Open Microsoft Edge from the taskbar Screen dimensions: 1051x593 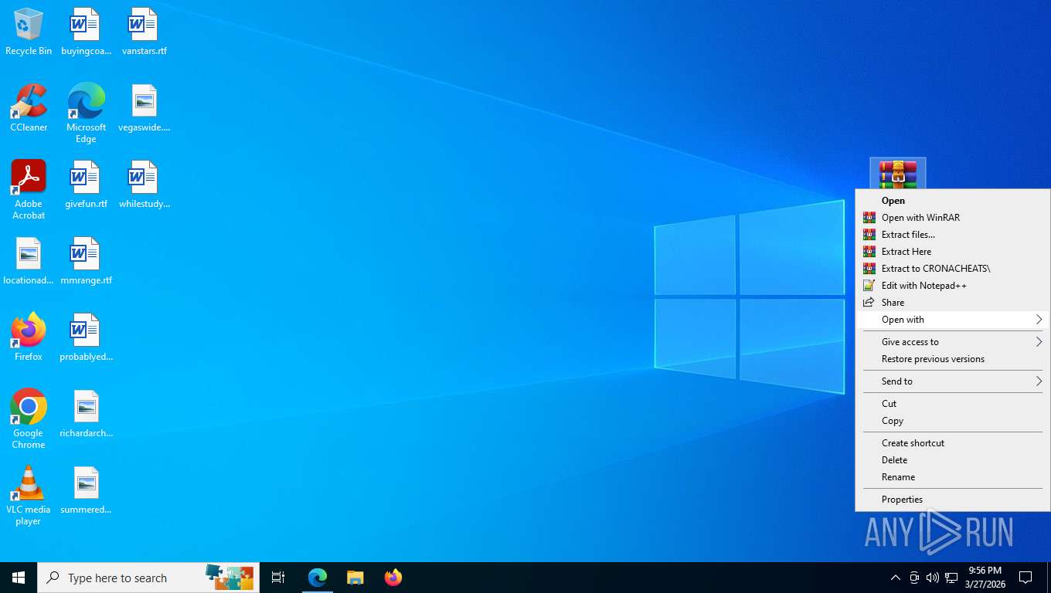pos(318,578)
